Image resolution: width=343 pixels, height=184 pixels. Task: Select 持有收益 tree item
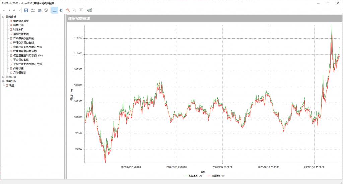tap(18, 68)
